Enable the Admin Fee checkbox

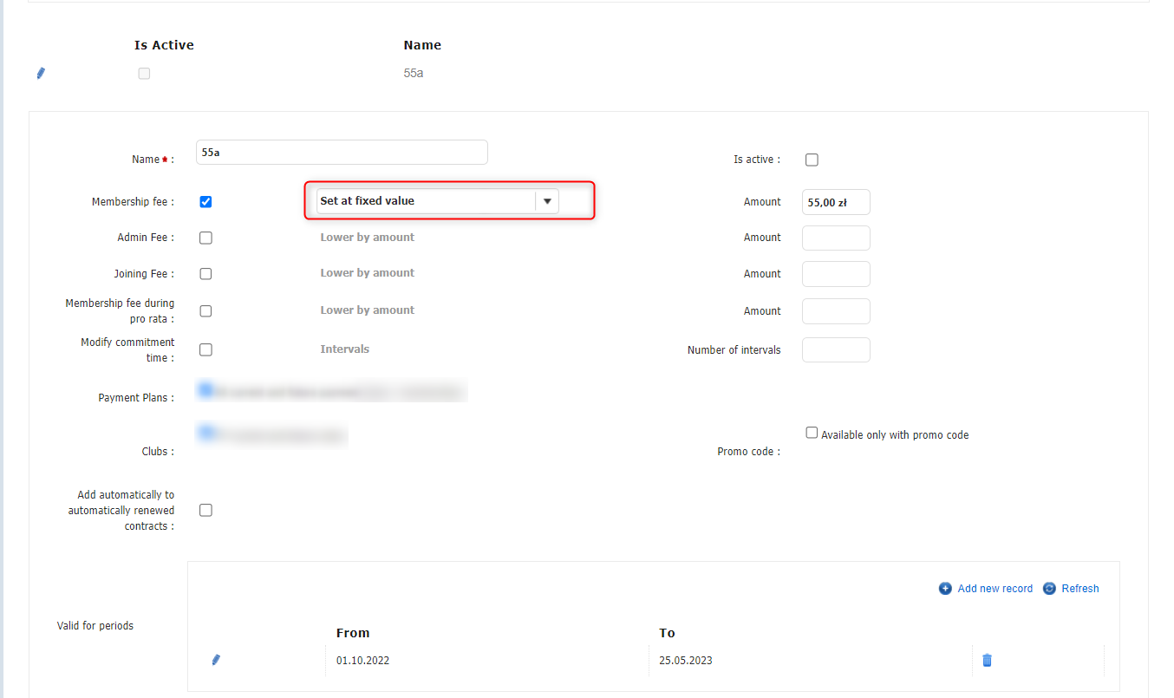pyautogui.click(x=205, y=238)
